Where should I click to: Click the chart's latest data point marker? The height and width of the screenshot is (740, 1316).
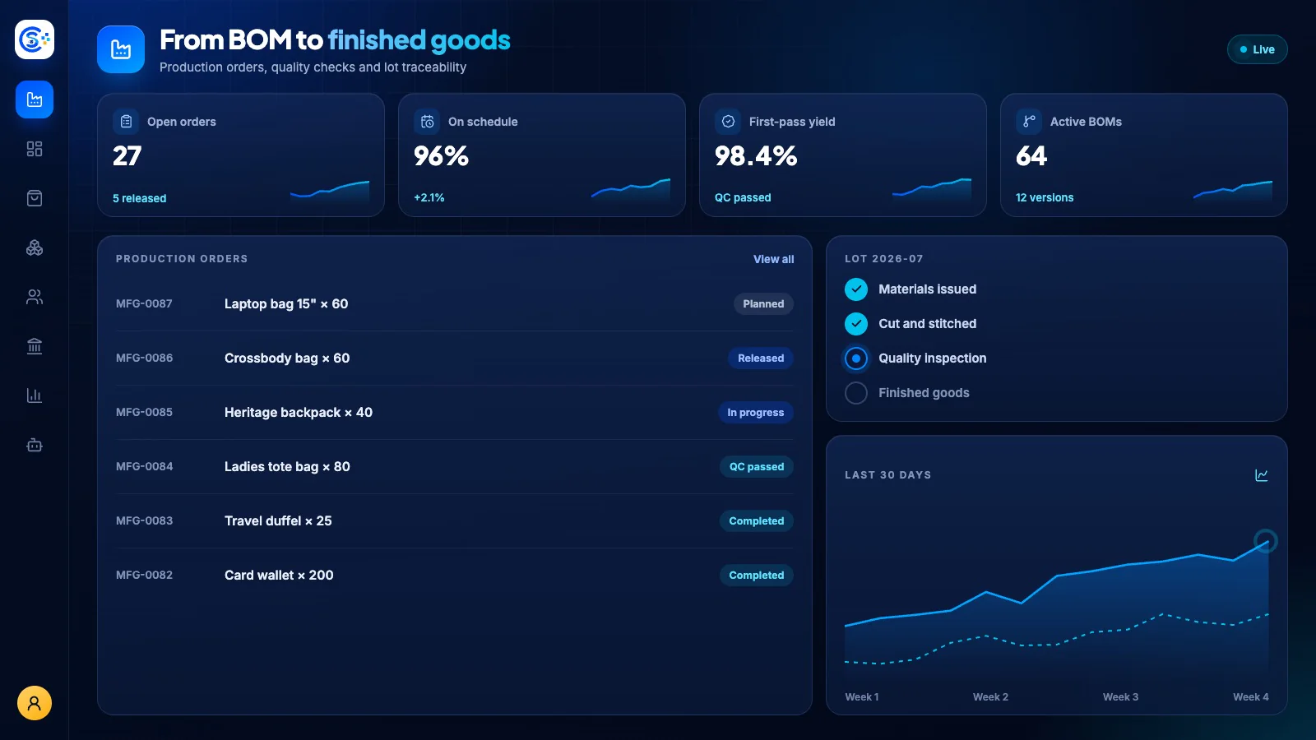point(1265,541)
